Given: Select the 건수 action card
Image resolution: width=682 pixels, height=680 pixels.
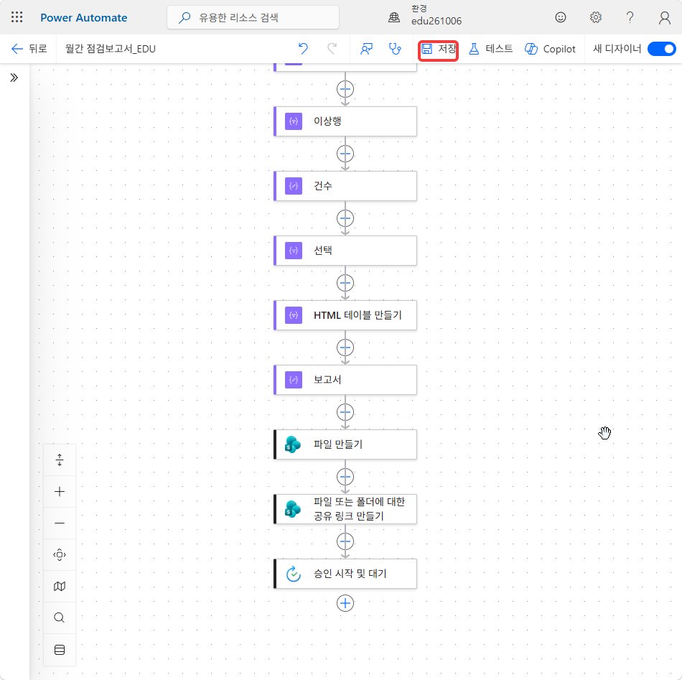Looking at the screenshot, I should pos(345,186).
